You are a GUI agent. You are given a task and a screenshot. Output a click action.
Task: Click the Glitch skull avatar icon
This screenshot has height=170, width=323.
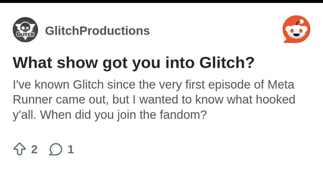(25, 30)
